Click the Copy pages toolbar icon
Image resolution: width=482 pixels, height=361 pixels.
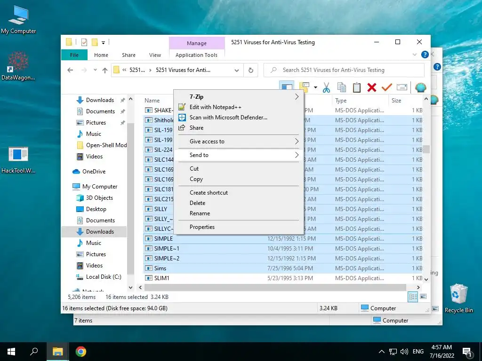tap(342, 87)
